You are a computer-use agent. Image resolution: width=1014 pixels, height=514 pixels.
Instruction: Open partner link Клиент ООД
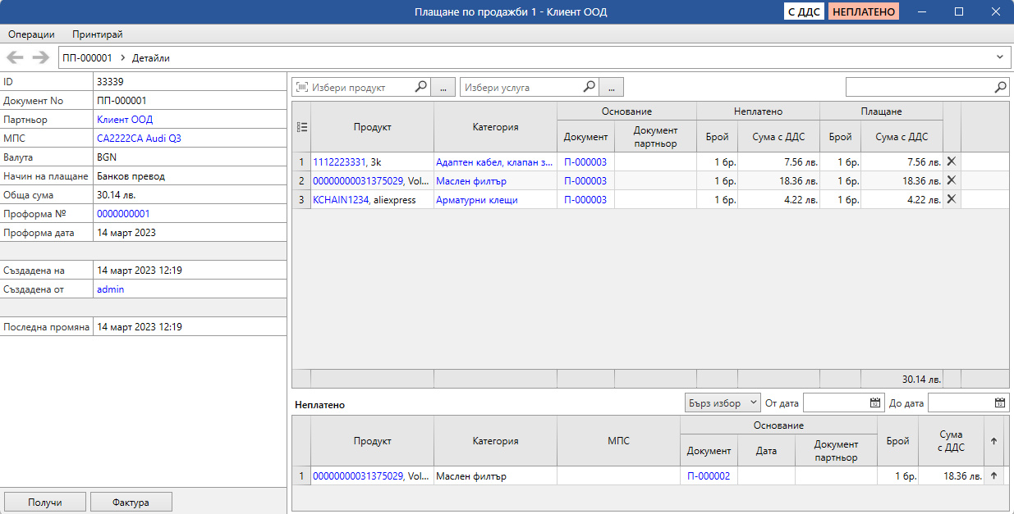tap(125, 120)
